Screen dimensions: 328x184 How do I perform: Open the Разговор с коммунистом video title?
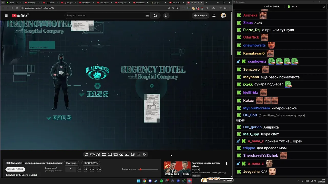tap(206, 165)
